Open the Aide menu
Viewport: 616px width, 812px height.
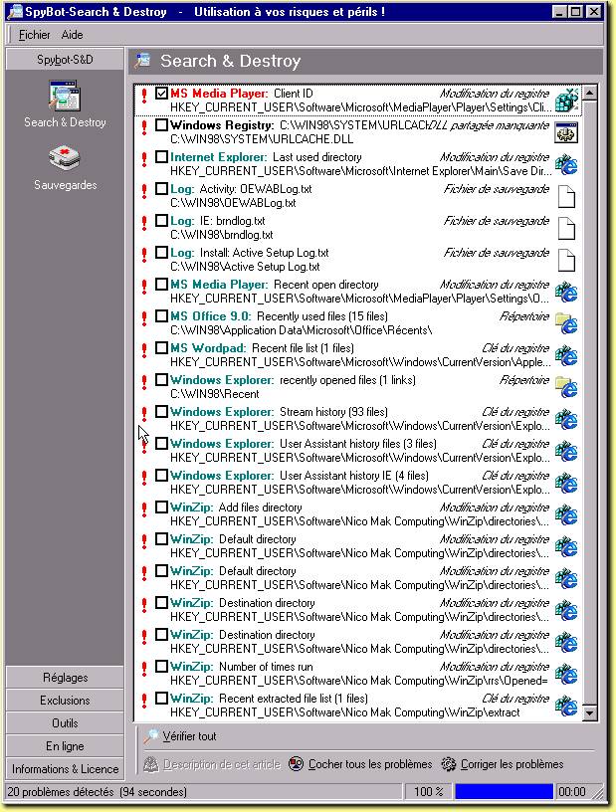[72, 35]
